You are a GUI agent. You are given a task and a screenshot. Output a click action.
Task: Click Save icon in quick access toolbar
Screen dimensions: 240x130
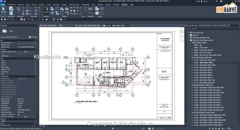pyautogui.click(x=5, y=19)
